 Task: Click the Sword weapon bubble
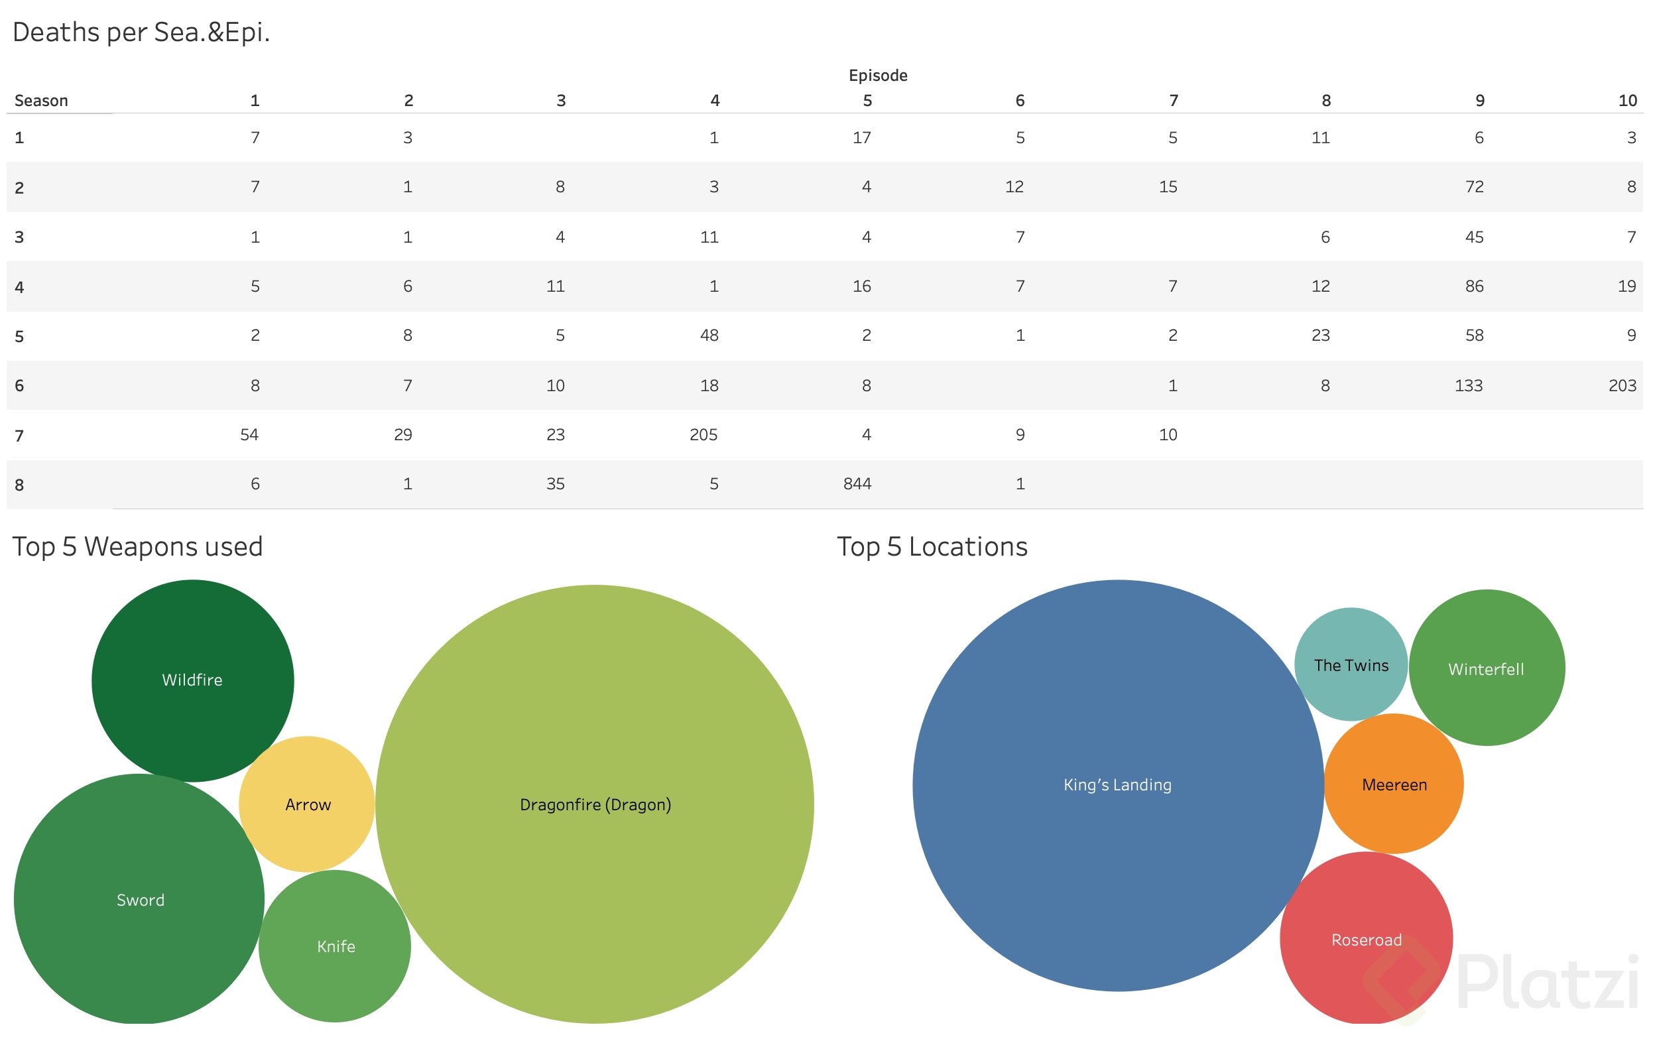139,899
